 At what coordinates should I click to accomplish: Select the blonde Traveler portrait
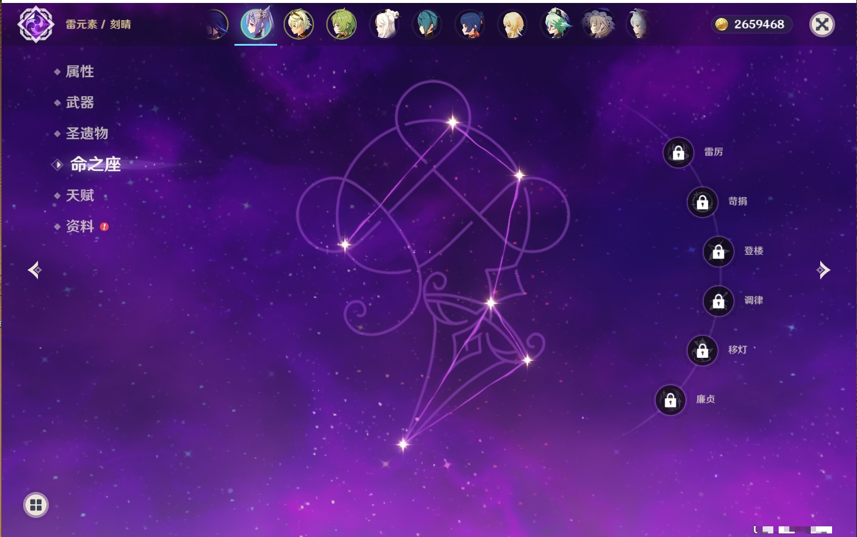[513, 24]
